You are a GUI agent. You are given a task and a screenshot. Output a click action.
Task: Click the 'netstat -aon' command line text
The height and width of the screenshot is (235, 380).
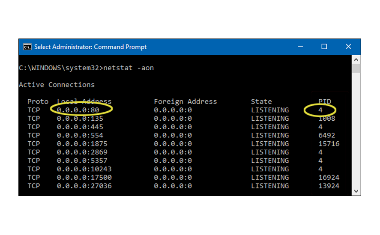(129, 68)
